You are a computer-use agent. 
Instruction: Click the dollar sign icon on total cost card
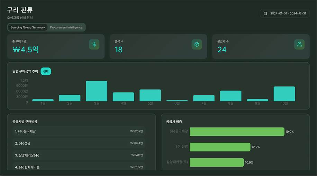pyautogui.click(x=94, y=44)
